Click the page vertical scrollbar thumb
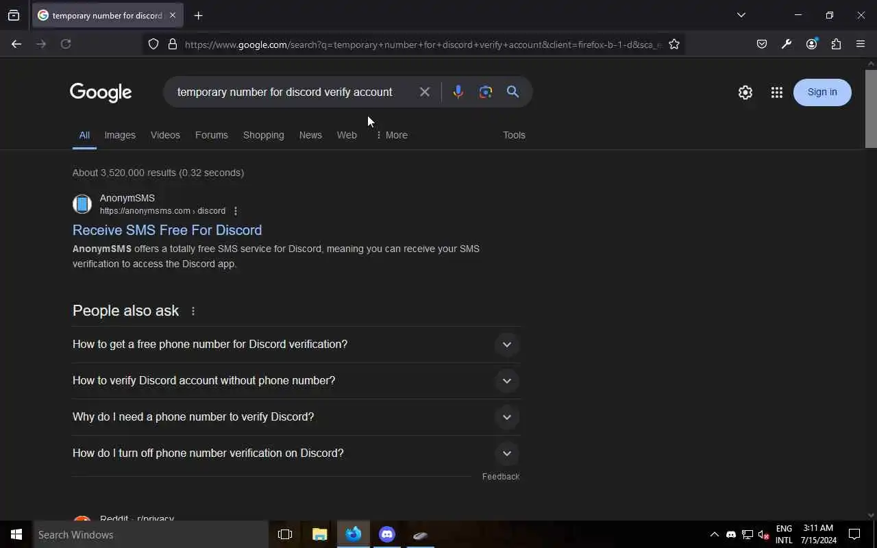The height and width of the screenshot is (548, 877). pyautogui.click(x=871, y=108)
